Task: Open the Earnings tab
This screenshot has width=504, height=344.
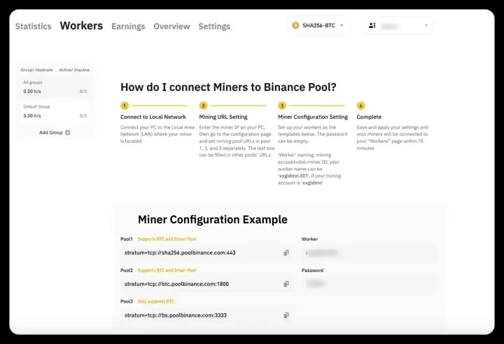Action: click(x=128, y=26)
